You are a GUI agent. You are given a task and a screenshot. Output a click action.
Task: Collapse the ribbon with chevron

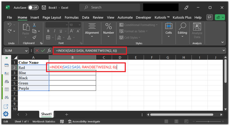tap(222, 42)
